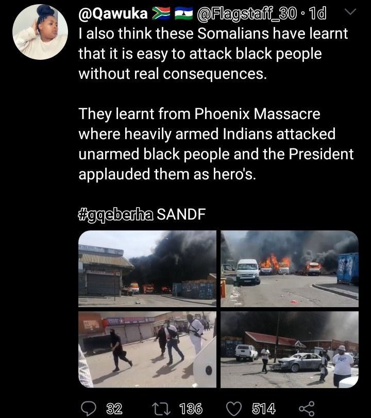This screenshot has width=371, height=418.
Task: Open photo of people running on street
Action: tap(147, 349)
